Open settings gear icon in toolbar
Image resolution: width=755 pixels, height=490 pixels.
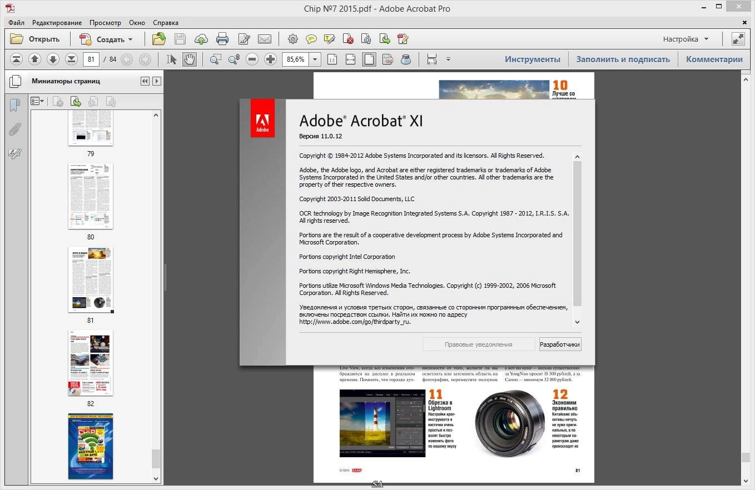[293, 39]
